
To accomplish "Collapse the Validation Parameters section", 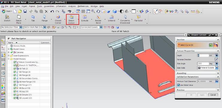I will (x=218, y=77).
